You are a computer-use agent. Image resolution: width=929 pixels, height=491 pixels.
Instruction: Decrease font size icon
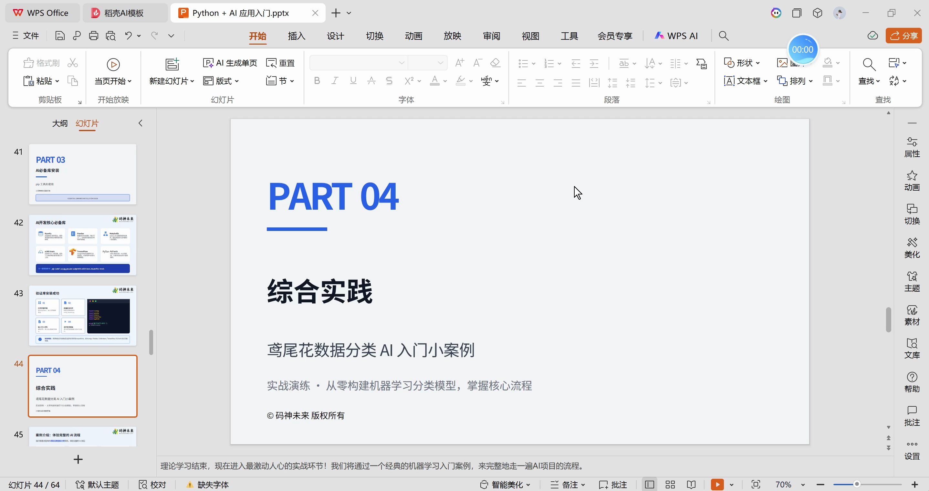tap(477, 63)
